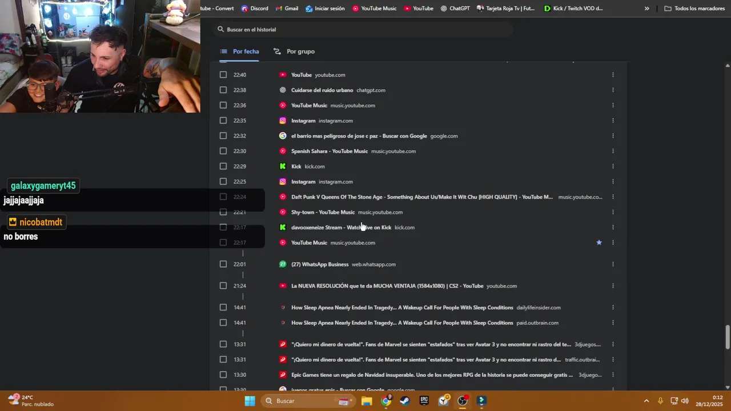Open more actions for Epic Games regalo entry
This screenshot has height=411, width=731.
pyautogui.click(x=613, y=375)
